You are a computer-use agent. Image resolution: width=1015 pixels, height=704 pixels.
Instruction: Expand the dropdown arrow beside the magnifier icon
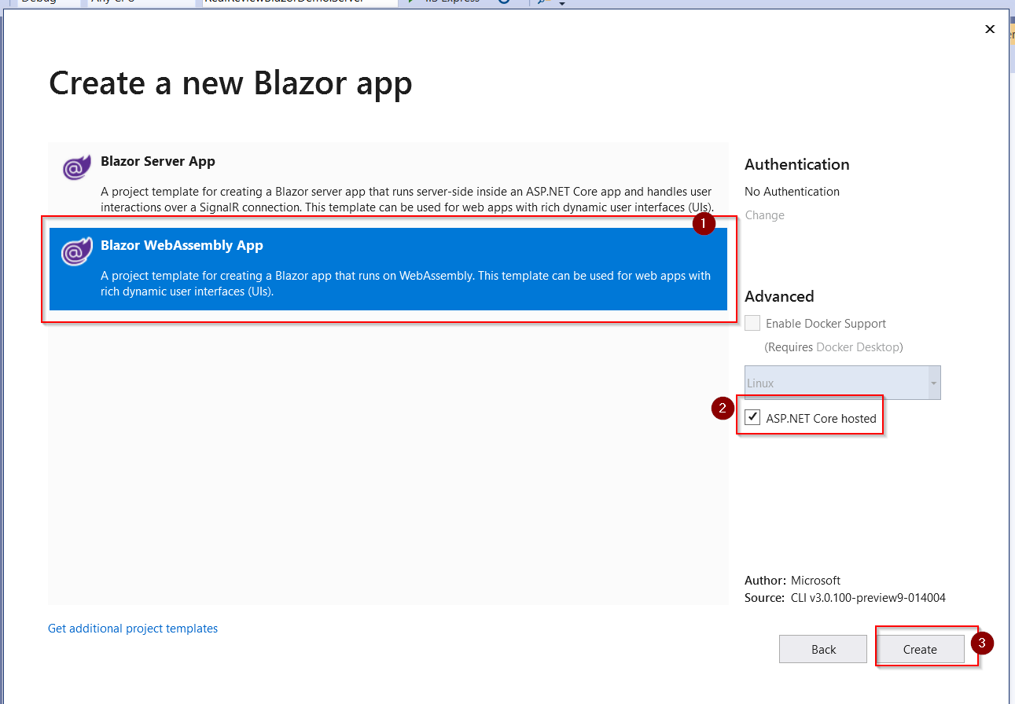[561, 3]
